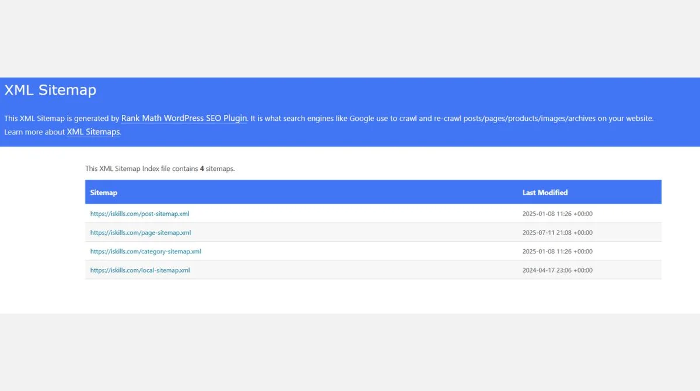The image size is (700, 391).
Task: Click the Last Modified column header
Action: tap(545, 193)
